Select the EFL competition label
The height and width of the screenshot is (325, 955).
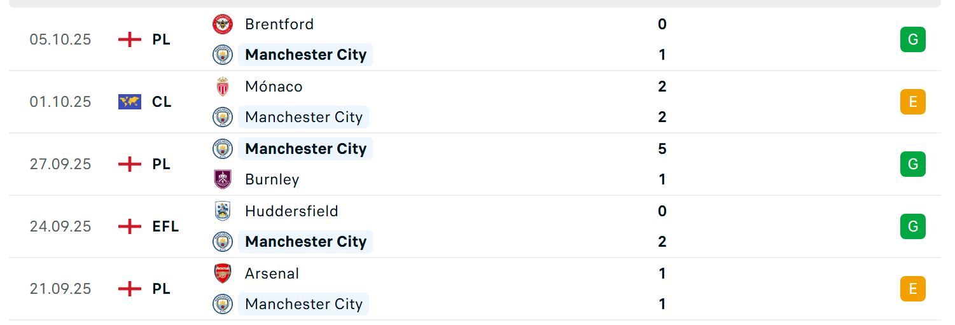(165, 226)
